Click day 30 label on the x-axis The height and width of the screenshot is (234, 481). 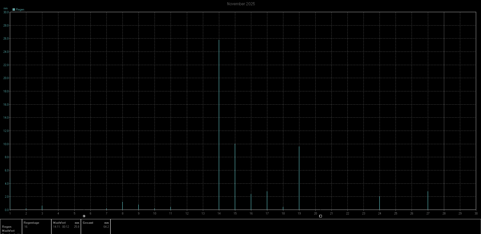[476, 213]
